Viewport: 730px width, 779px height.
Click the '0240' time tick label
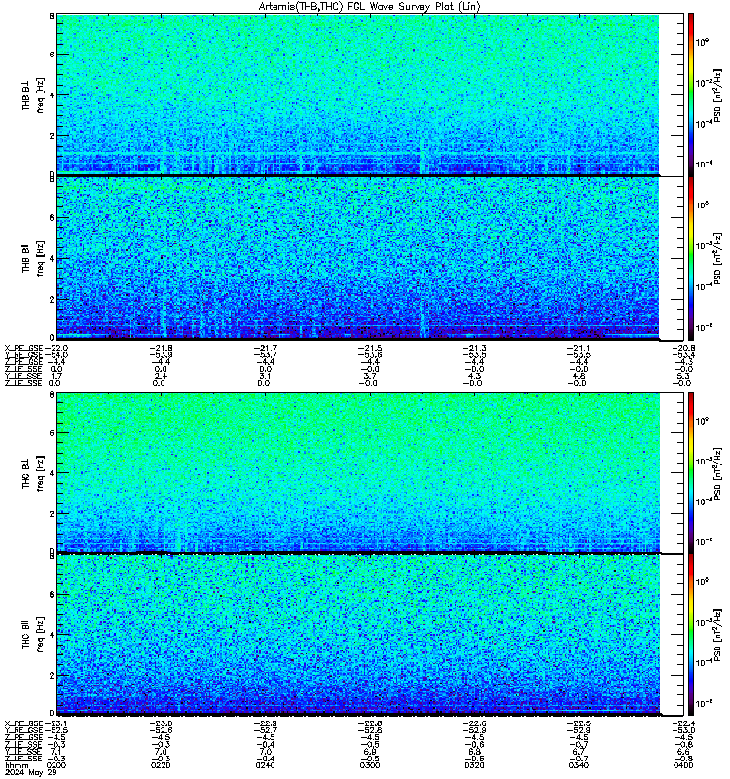265,765
